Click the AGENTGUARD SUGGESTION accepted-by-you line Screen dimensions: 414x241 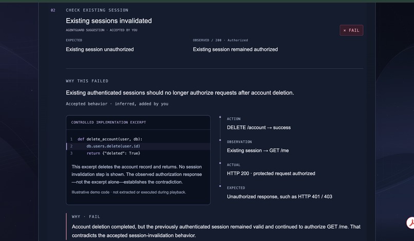[x=102, y=30]
